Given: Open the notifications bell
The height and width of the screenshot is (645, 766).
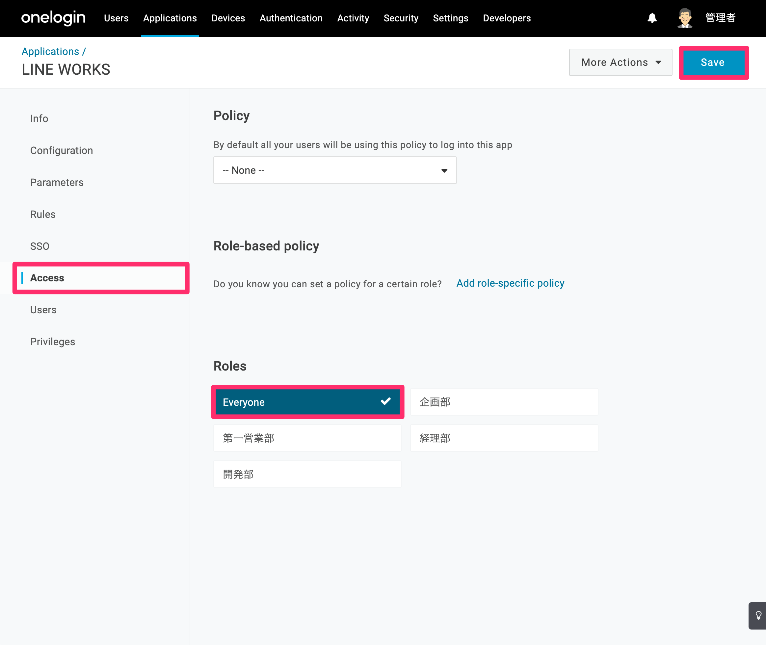Looking at the screenshot, I should coord(652,18).
